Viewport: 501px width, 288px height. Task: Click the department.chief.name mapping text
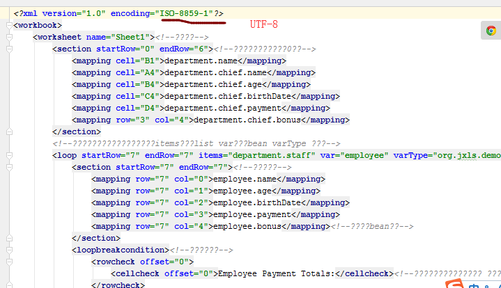[215, 72]
